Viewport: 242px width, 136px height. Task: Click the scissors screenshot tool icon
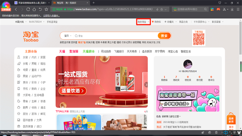[224, 9]
